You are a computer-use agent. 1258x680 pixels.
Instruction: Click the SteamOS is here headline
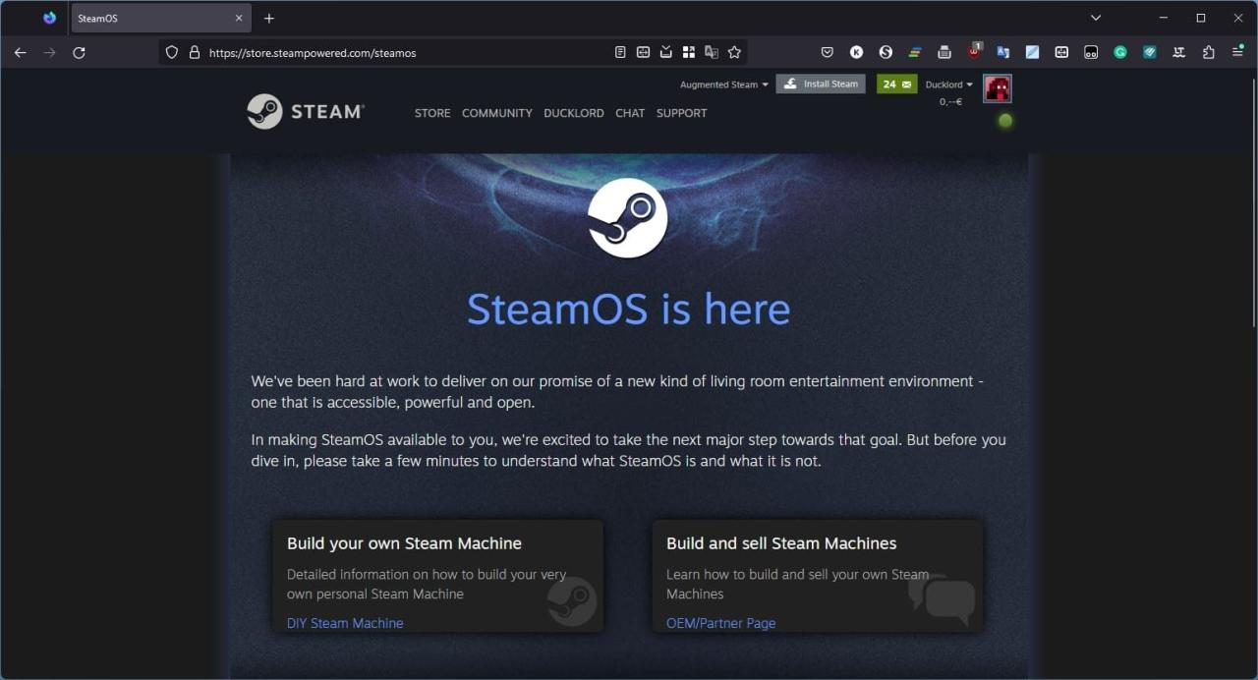pyautogui.click(x=628, y=309)
